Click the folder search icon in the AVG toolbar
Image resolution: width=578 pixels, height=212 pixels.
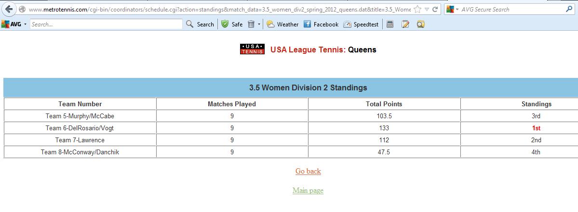click(x=420, y=24)
